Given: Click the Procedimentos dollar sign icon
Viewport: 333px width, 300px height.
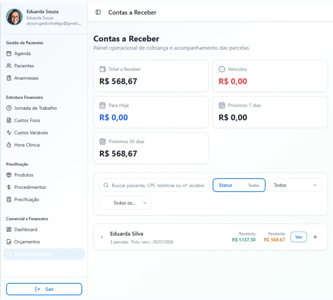Looking at the screenshot, I should tap(9, 187).
